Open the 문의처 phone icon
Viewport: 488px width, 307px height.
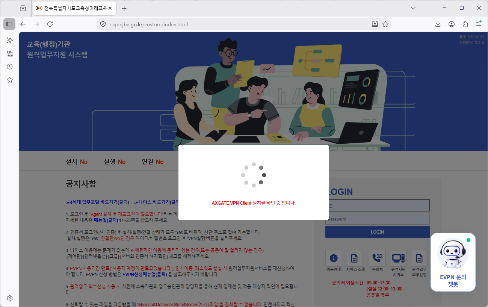click(x=377, y=258)
